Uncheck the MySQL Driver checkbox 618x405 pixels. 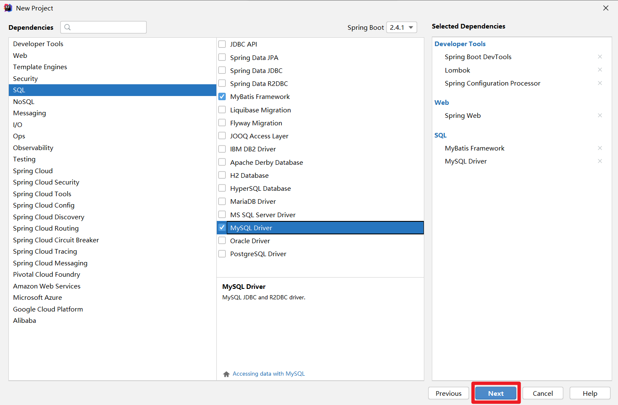click(x=222, y=228)
